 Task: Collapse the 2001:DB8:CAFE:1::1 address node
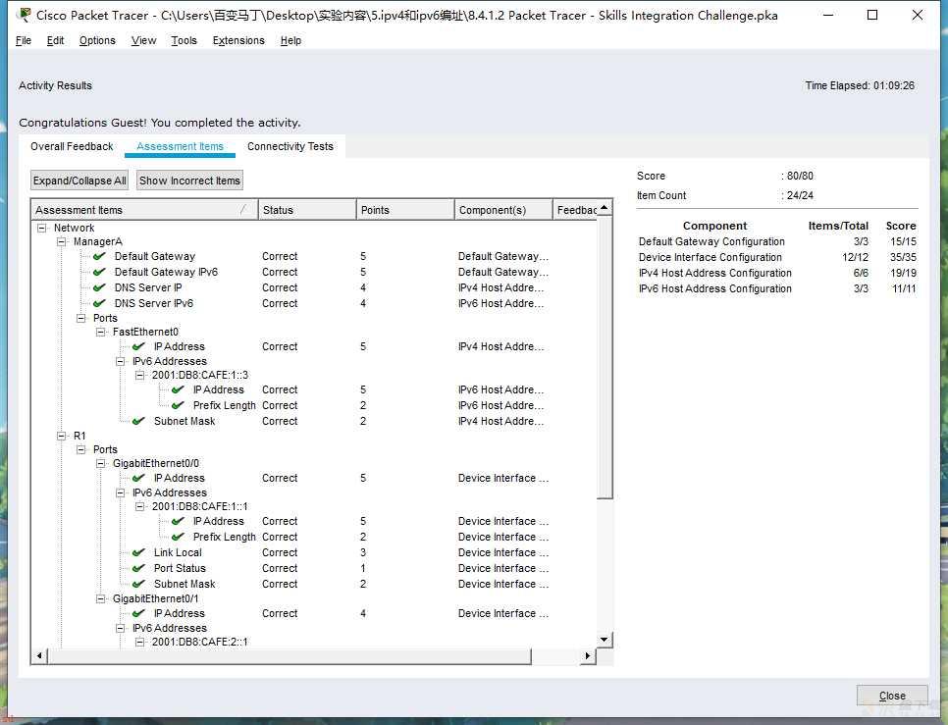(x=140, y=506)
